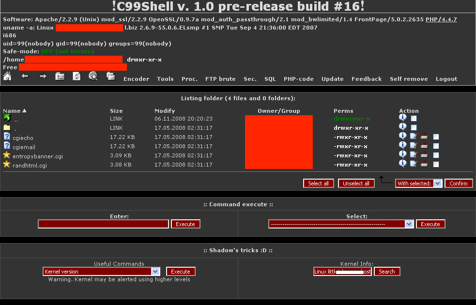Check the cgiecho selection box
The height and width of the screenshot is (305, 476).
tap(436, 137)
